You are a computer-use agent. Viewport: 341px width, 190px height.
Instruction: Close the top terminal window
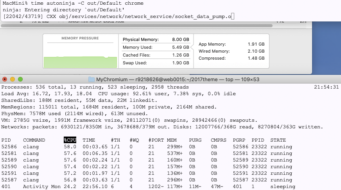[x=5, y=79]
